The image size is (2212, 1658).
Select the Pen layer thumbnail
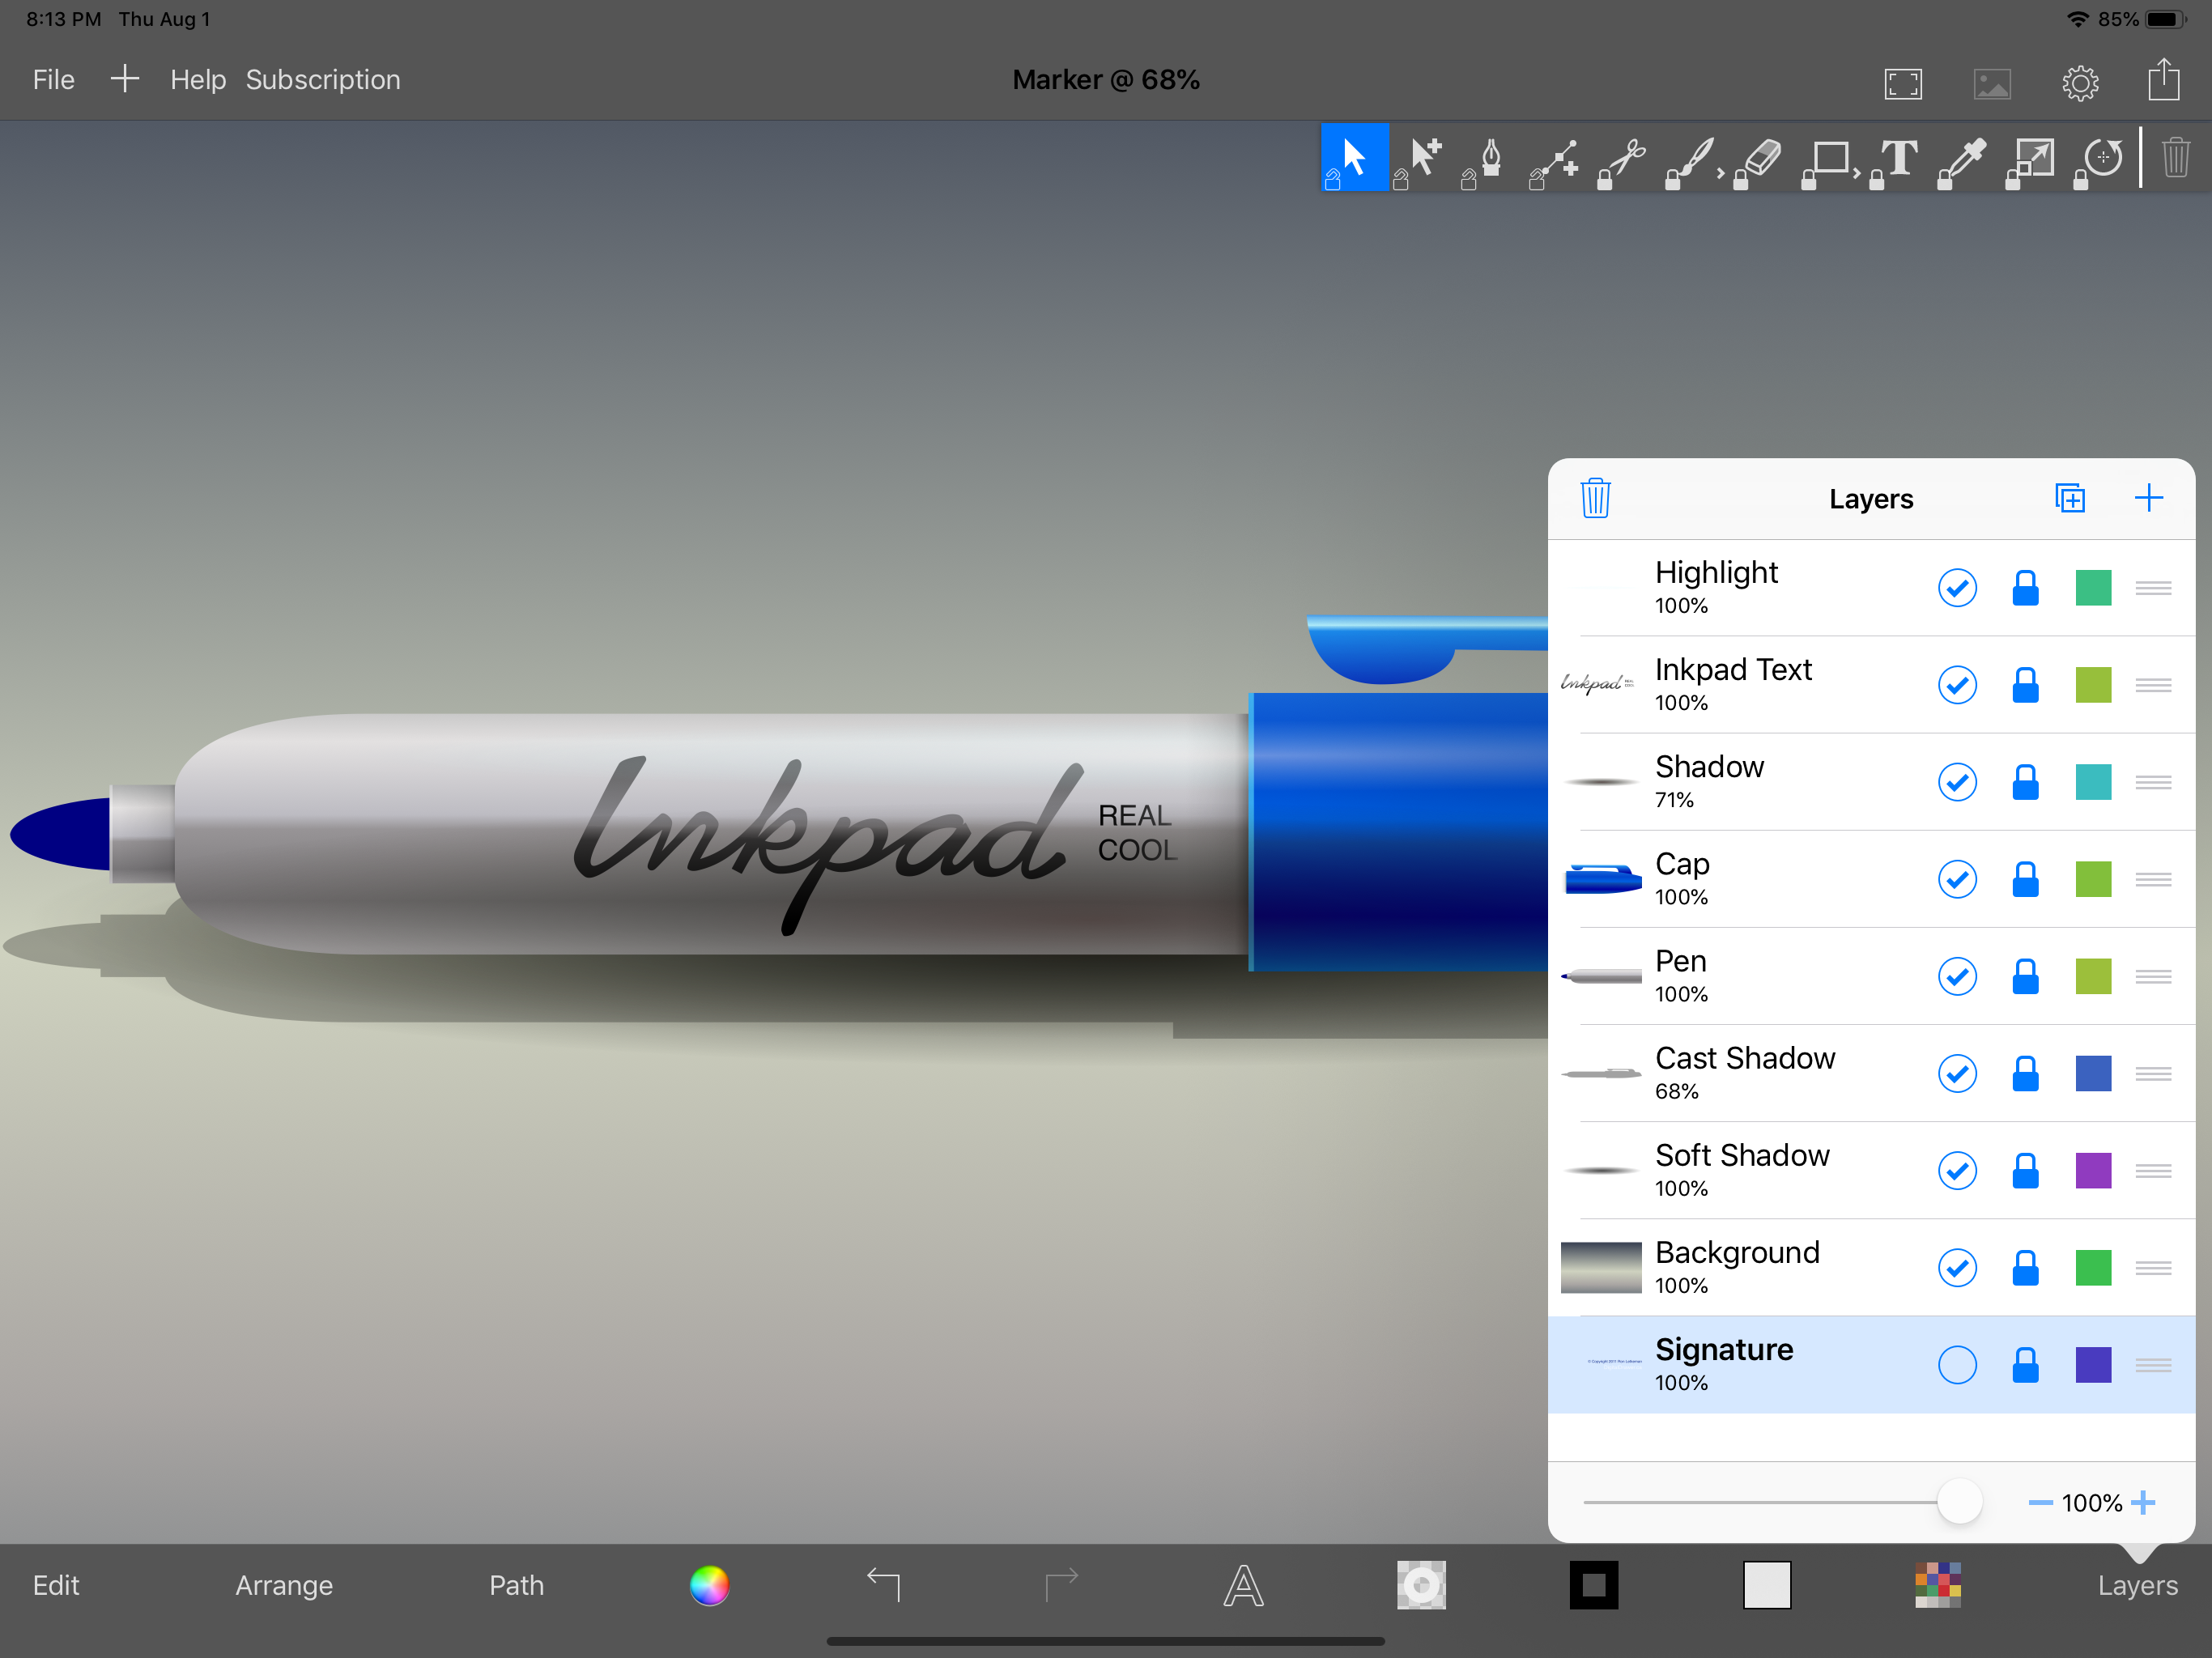(1600, 976)
